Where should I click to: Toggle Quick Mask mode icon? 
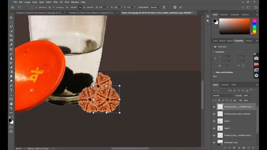tap(11, 127)
